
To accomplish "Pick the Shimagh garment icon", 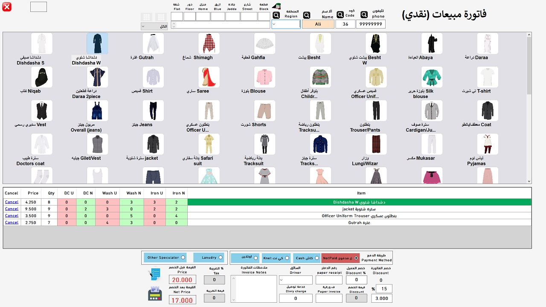I will [209, 43].
